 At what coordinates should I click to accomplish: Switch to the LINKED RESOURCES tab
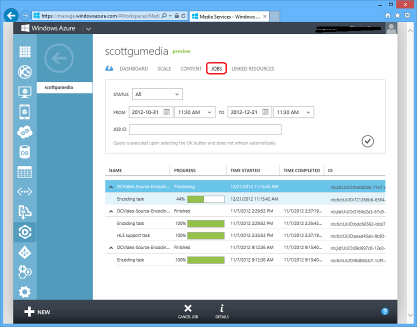tap(252, 68)
